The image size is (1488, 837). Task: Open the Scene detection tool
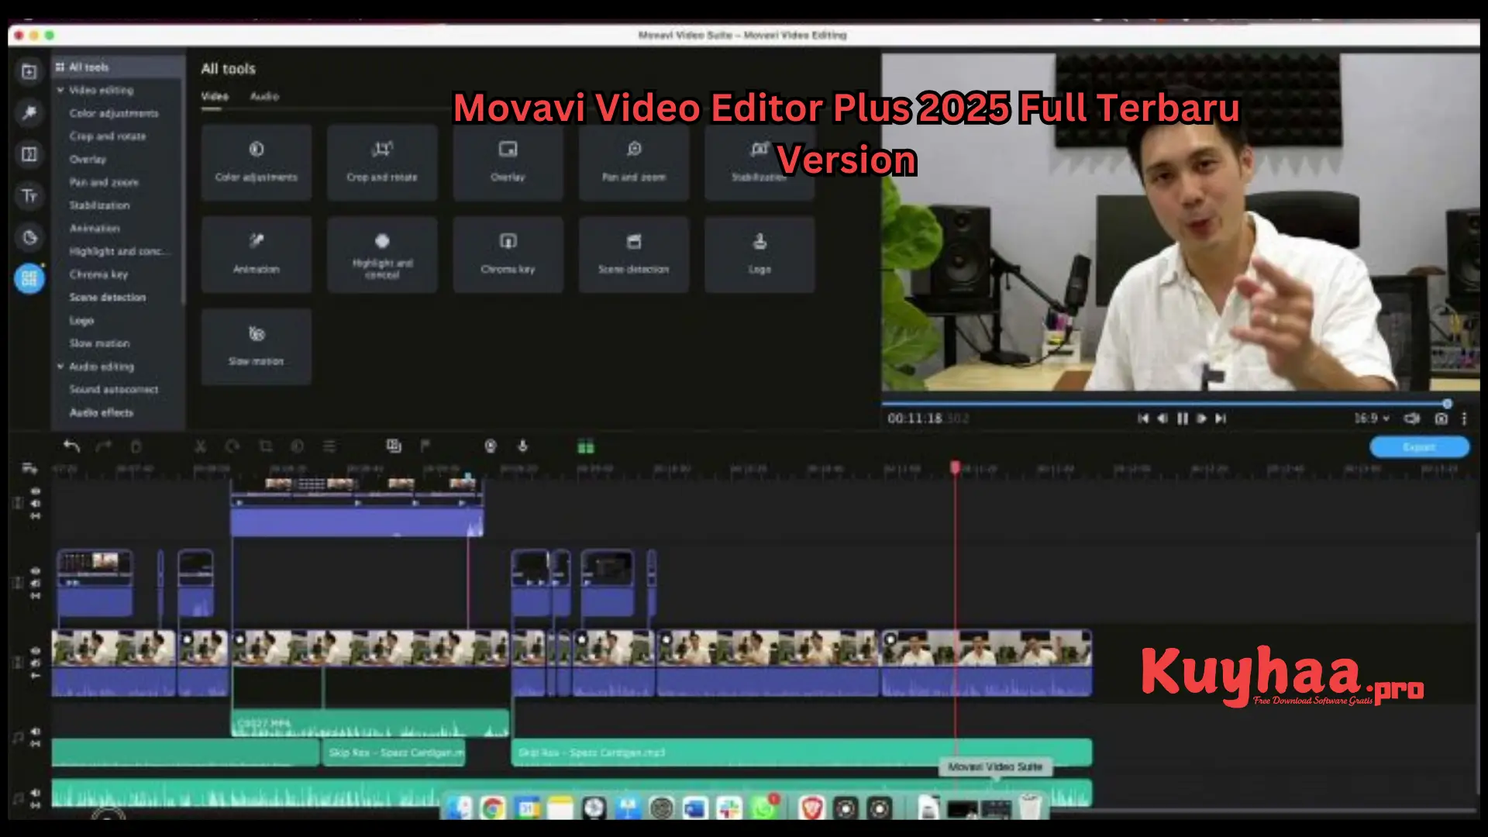tap(633, 254)
